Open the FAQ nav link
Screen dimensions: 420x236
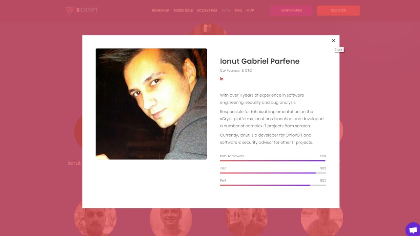pos(239,10)
